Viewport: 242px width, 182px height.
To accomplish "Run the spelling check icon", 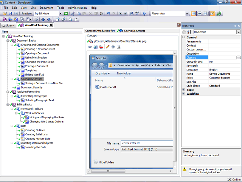I will point(137,14).
